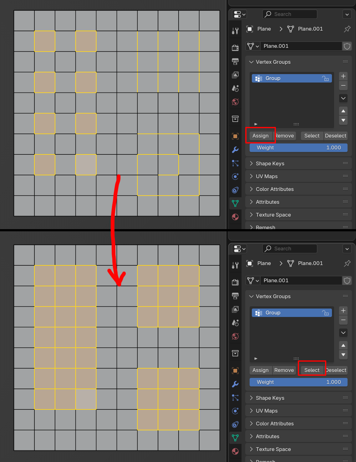Add vertex group with plus, upper panel

[343, 76]
